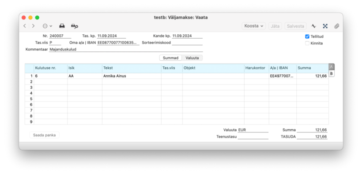362x175 pixels.
Task: Click the Saada panka button
Action: click(x=44, y=135)
